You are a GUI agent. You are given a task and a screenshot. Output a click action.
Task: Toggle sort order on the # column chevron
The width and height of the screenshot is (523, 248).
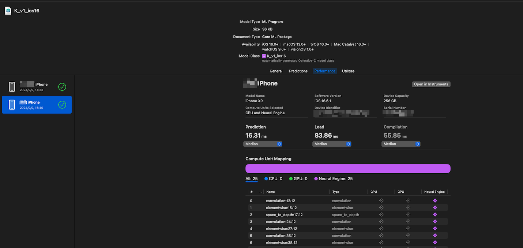(261, 192)
